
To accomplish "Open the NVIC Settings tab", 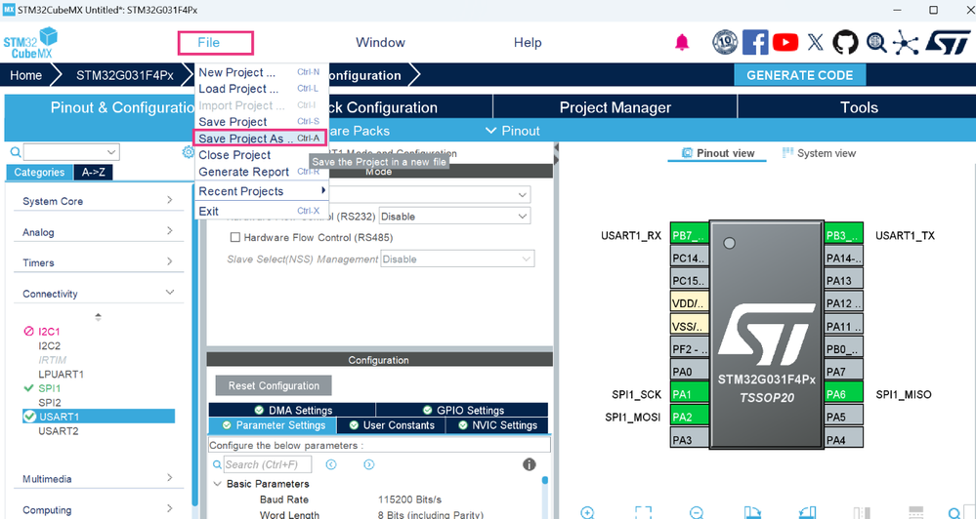I will point(497,425).
